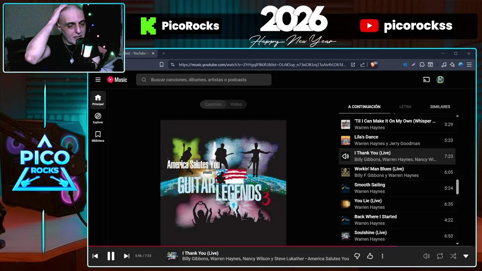This screenshot has width=482, height=271.
Task: Open a new browser tab
Action: pyautogui.click(x=163, y=53)
